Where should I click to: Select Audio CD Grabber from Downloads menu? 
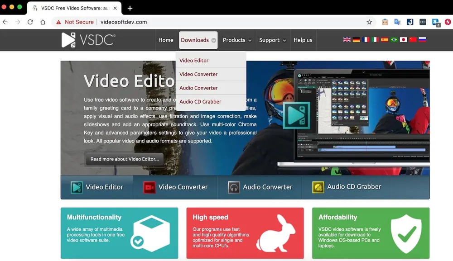[200, 102]
